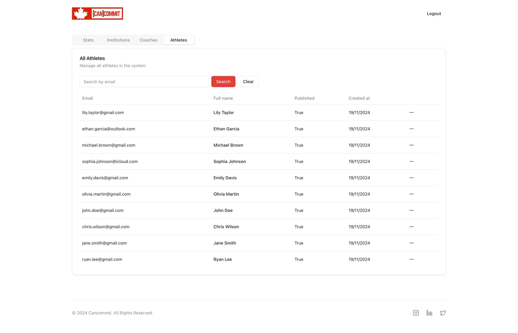Click the CanCommit maple leaf logo
This screenshot has height=333, width=518.
97,14
